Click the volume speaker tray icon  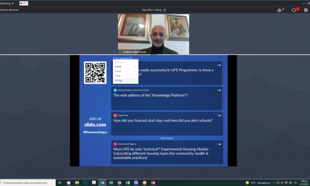point(282,183)
